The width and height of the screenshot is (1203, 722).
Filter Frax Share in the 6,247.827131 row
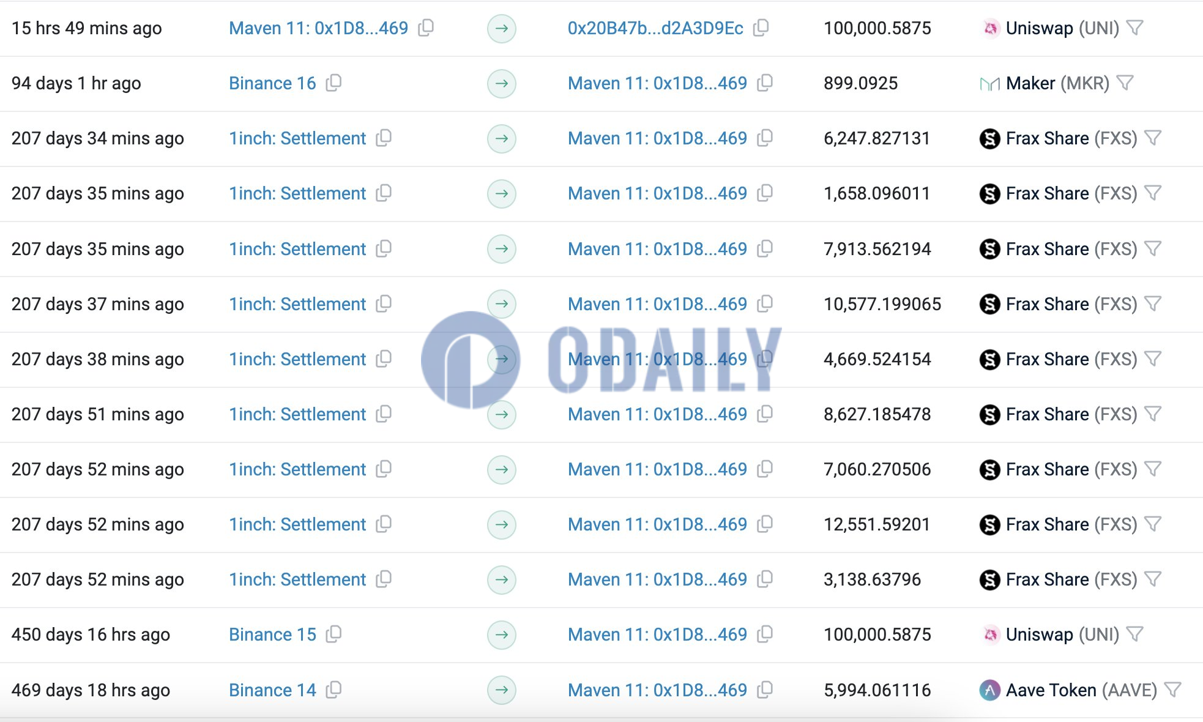tap(1153, 138)
